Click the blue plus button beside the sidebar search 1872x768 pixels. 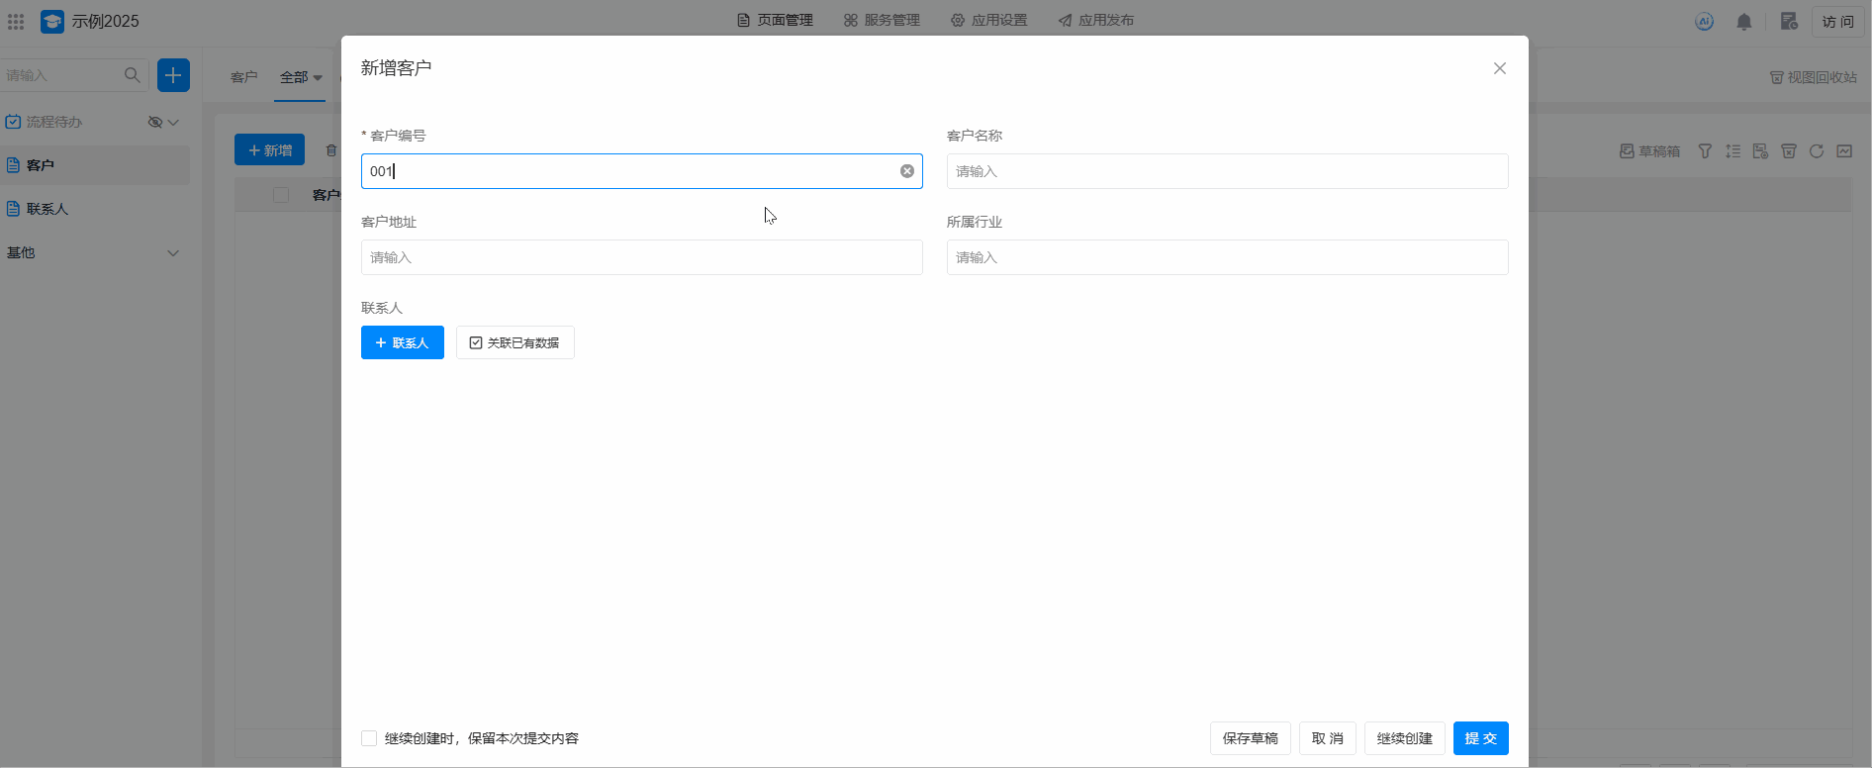(x=173, y=75)
